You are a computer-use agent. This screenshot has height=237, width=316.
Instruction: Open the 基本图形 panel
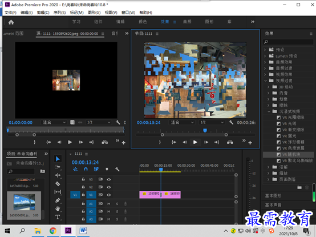(x=273, y=196)
